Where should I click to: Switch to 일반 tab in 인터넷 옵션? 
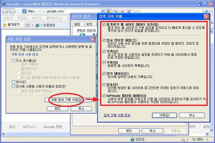78,24
